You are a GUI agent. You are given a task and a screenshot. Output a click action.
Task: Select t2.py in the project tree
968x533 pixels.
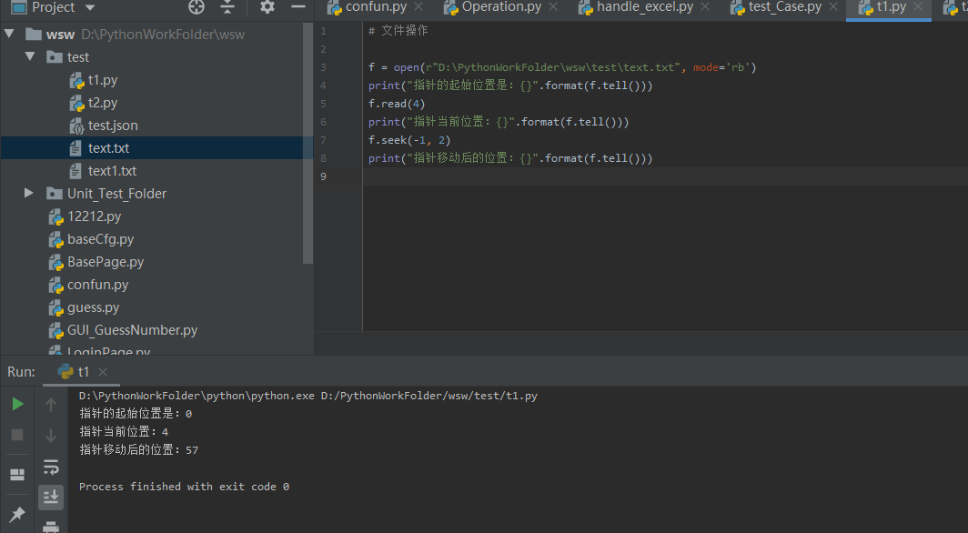103,103
